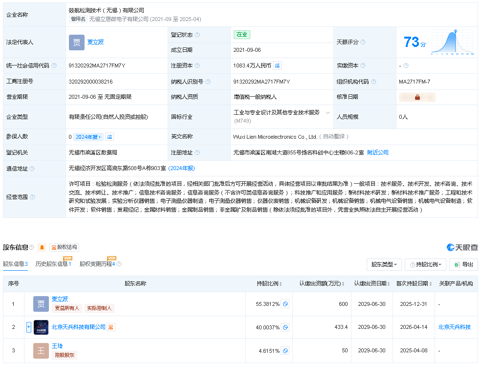Click the lock icon in 核准日期 field
Viewport: 481px width, 366px height.
(x=417, y=97)
